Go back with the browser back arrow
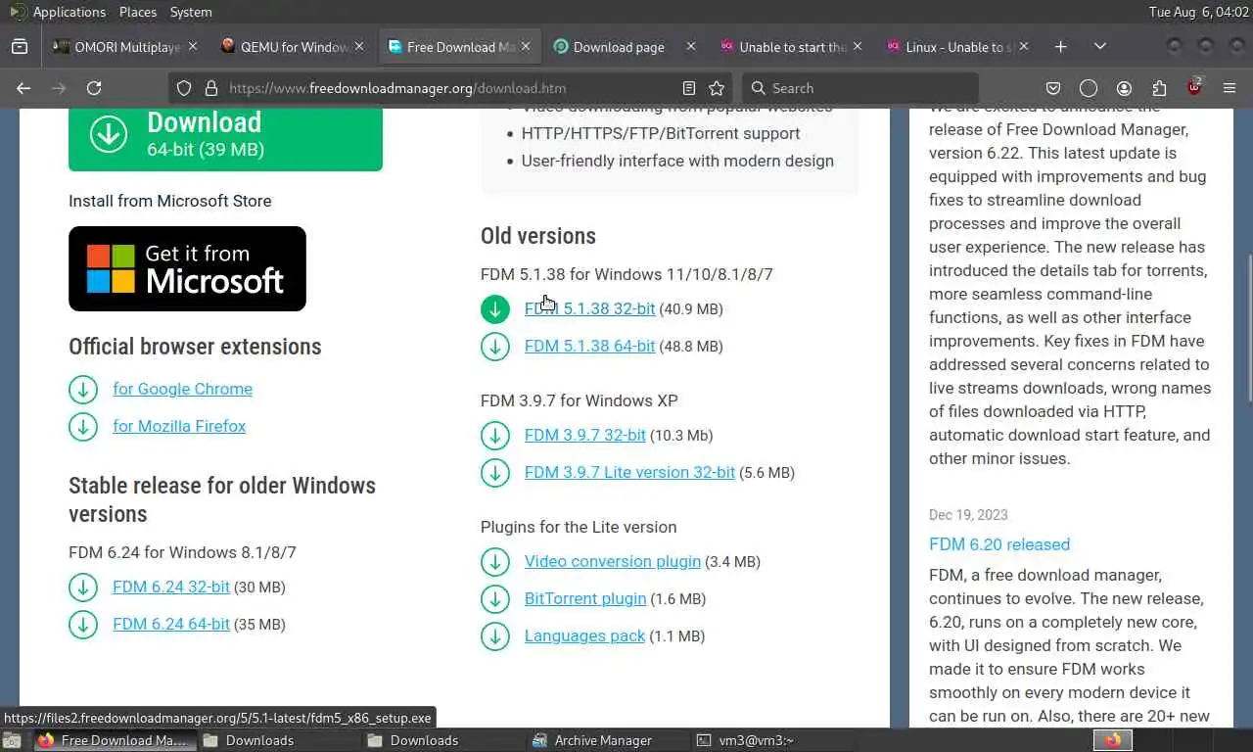This screenshot has height=752, width=1253. [x=23, y=88]
